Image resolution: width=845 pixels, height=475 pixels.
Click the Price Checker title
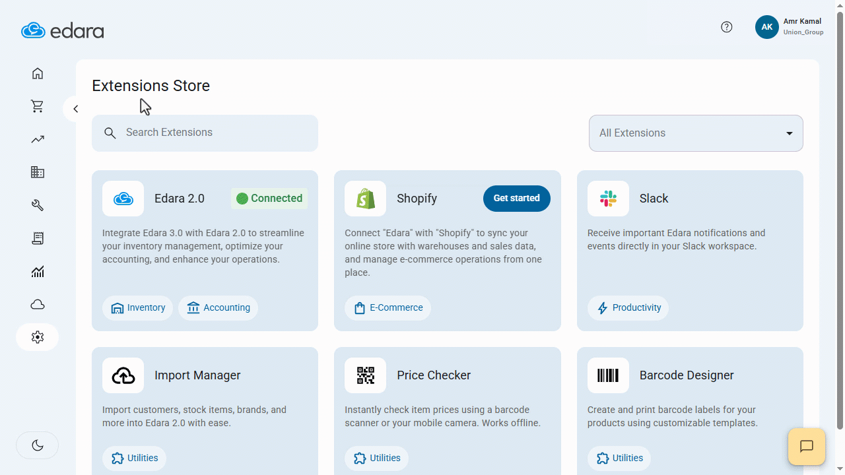pyautogui.click(x=434, y=375)
